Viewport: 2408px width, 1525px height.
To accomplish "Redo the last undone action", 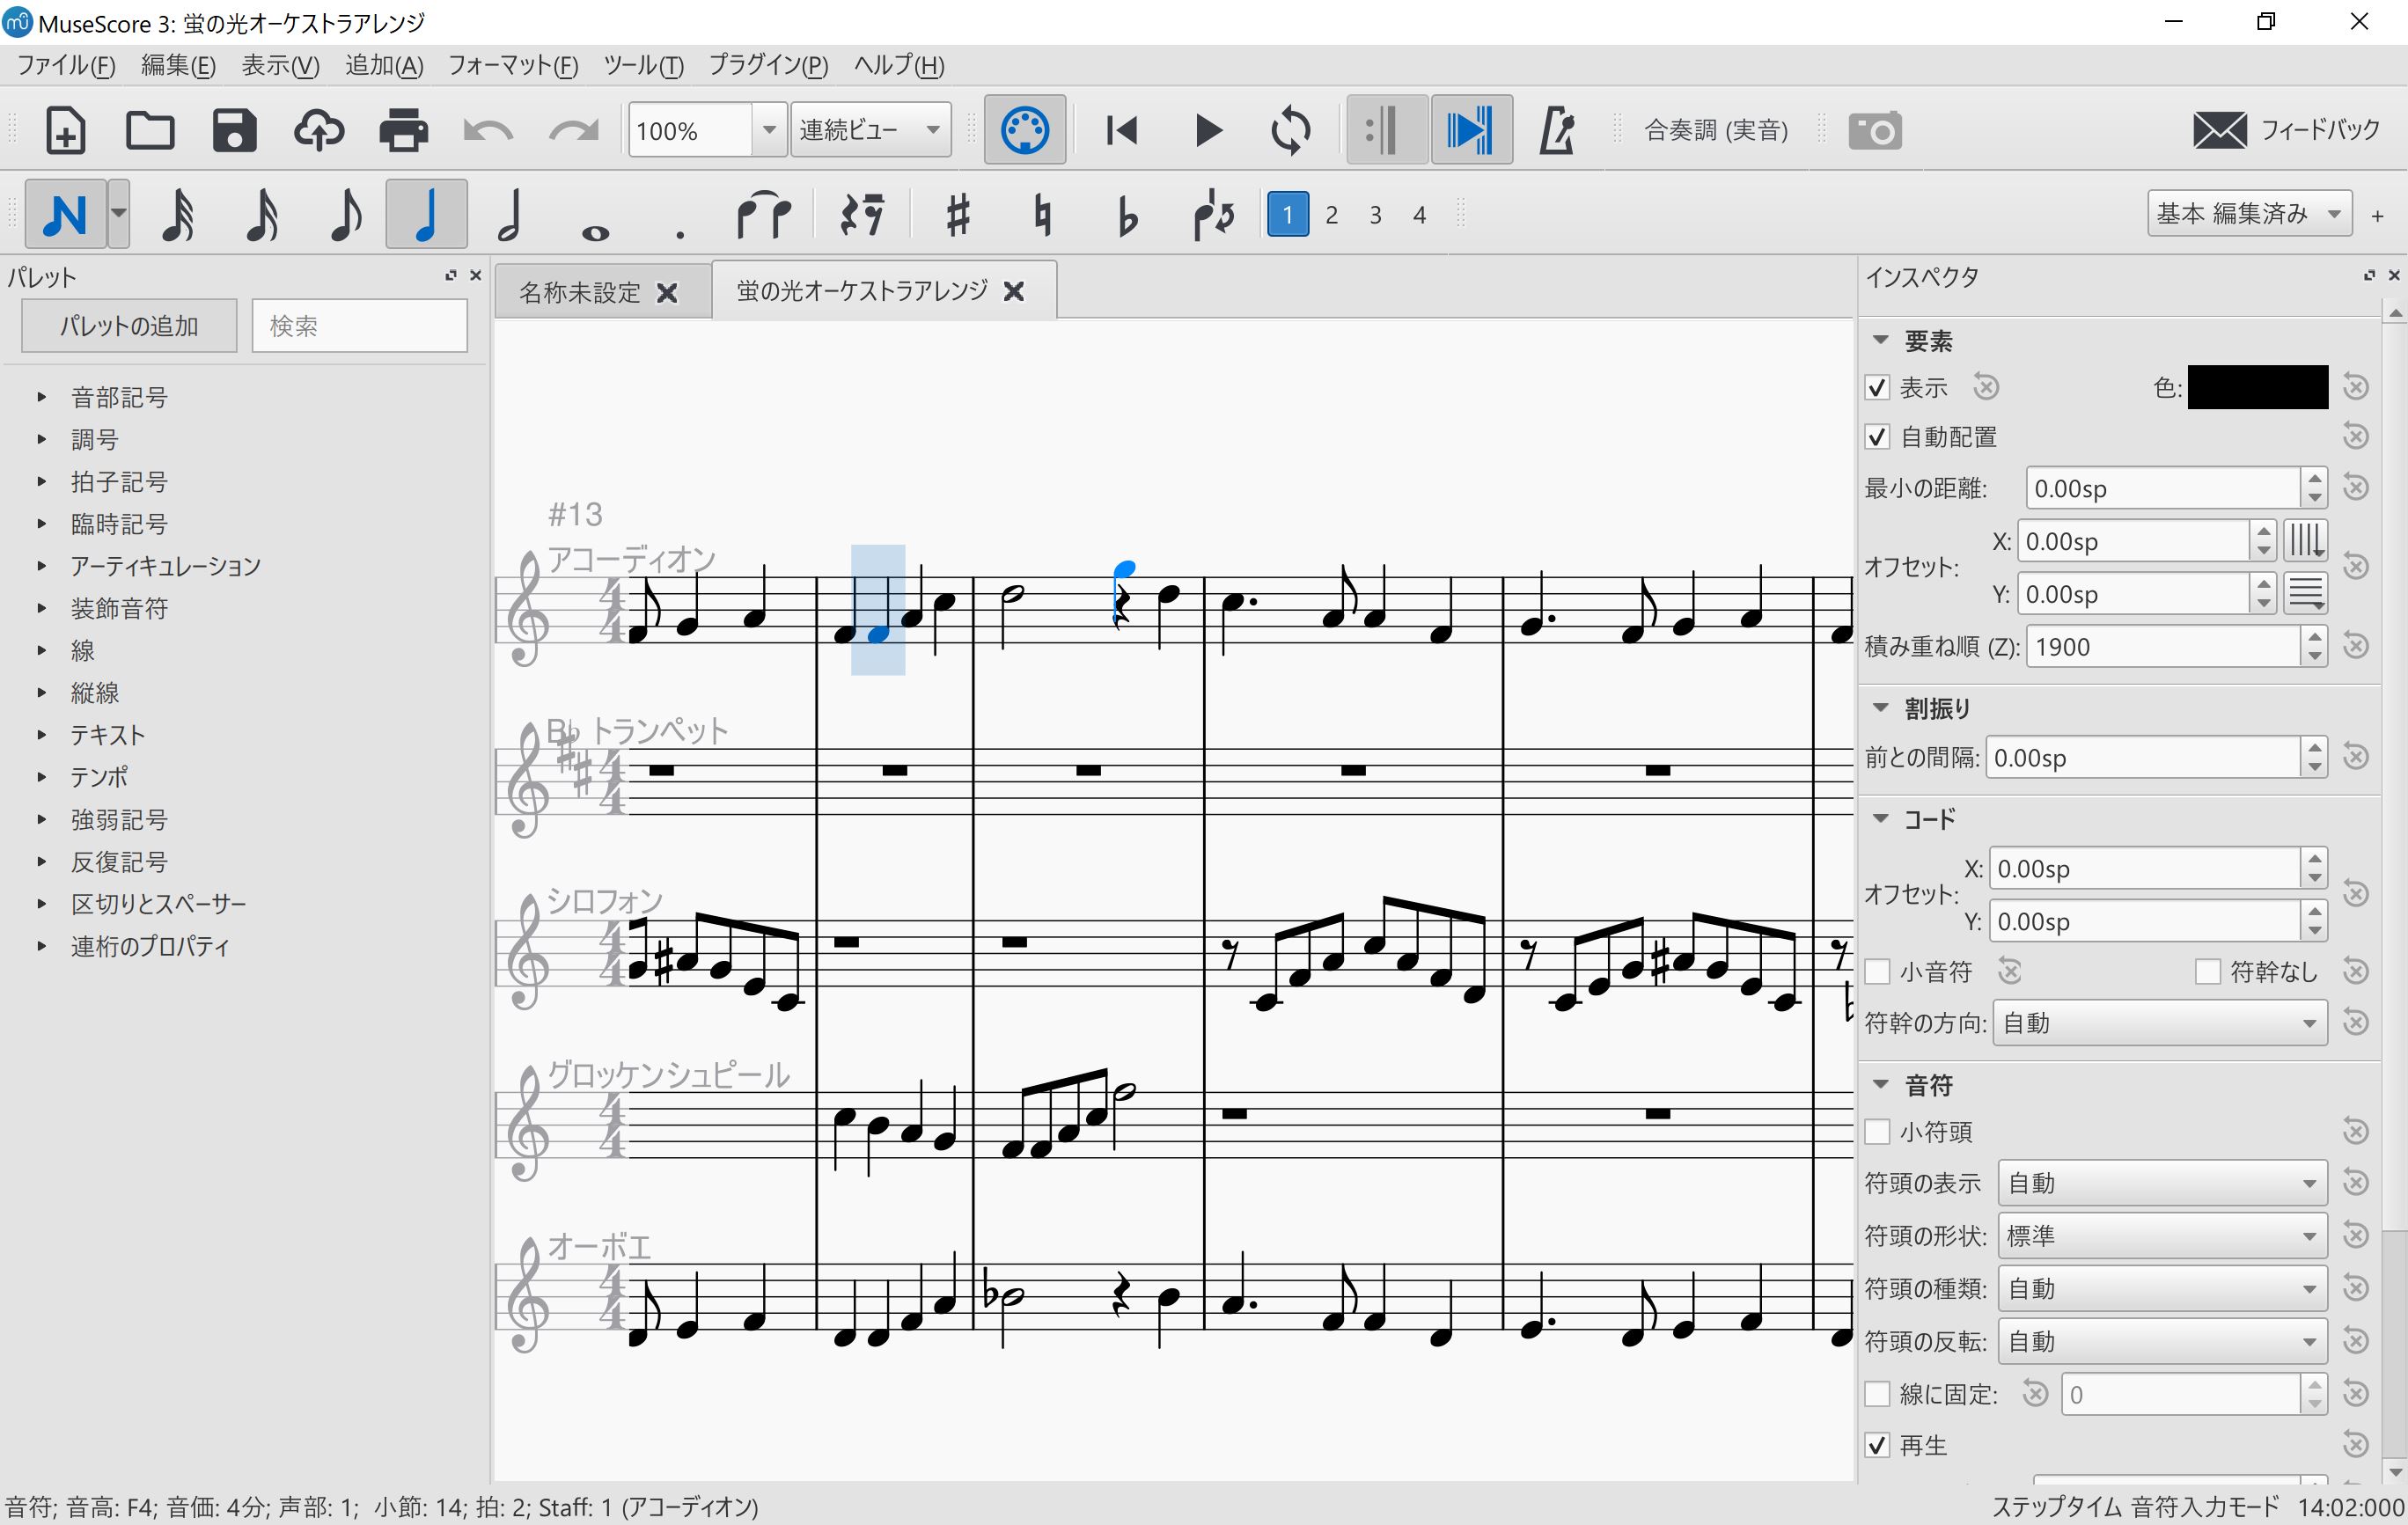I will [573, 130].
